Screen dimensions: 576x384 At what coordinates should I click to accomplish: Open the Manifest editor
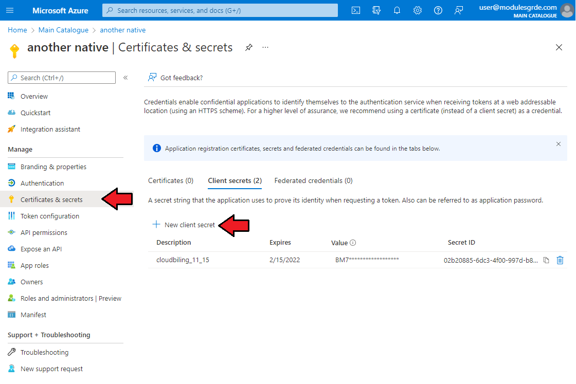(33, 315)
